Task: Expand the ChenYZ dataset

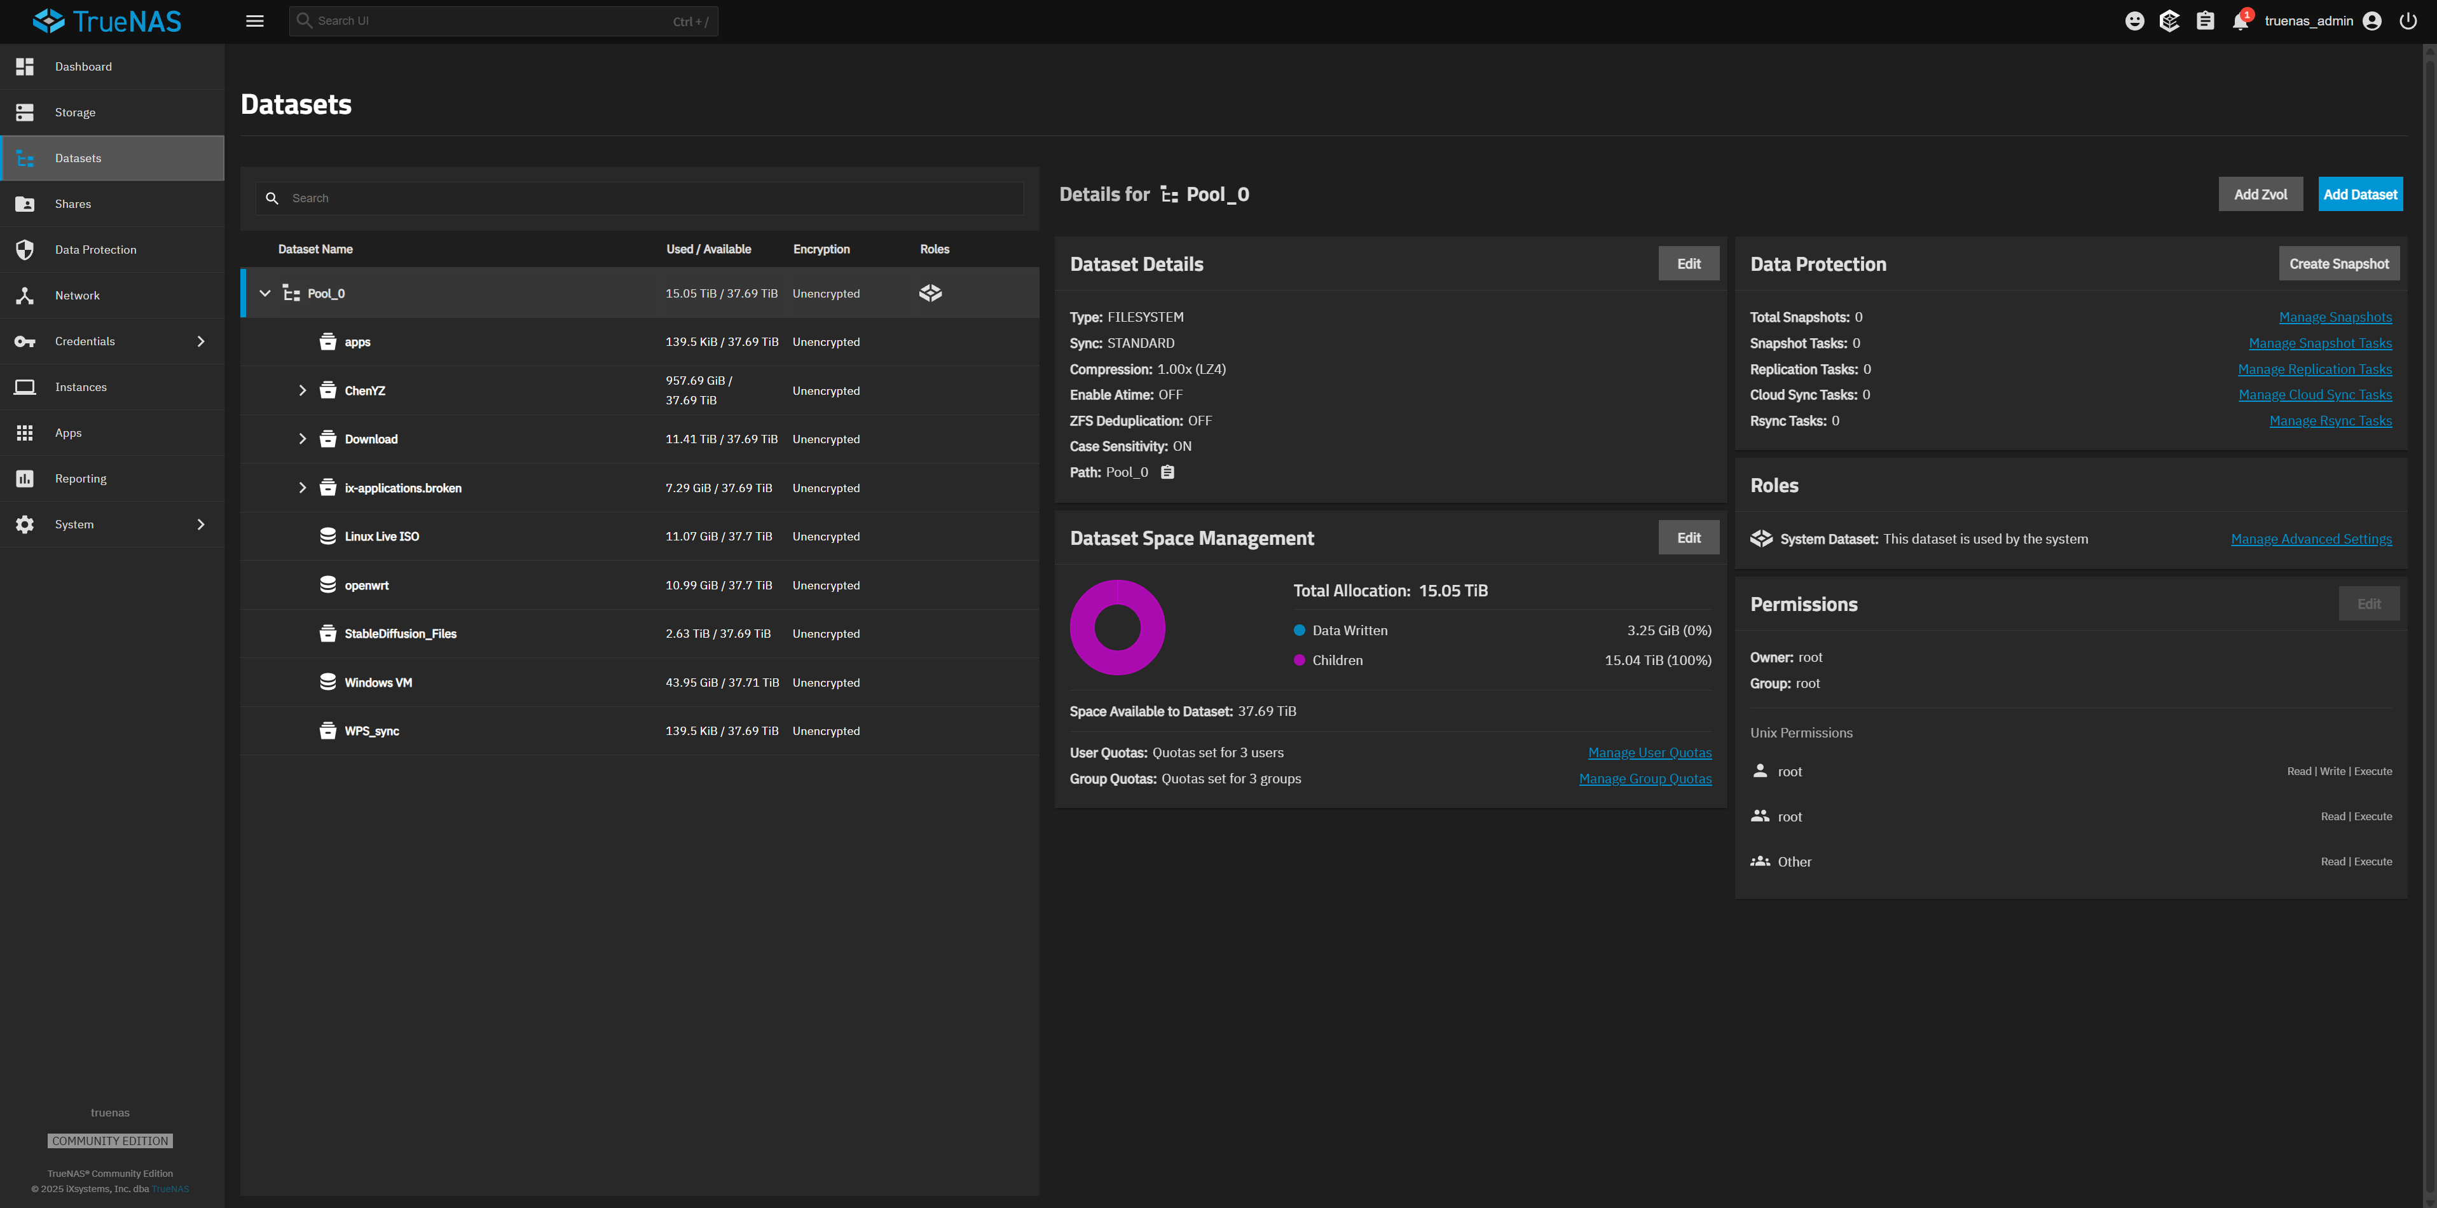Action: tap(302, 390)
